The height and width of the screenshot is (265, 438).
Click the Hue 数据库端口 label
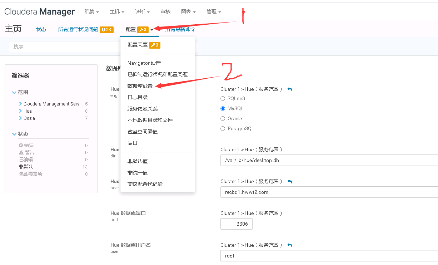point(128,213)
